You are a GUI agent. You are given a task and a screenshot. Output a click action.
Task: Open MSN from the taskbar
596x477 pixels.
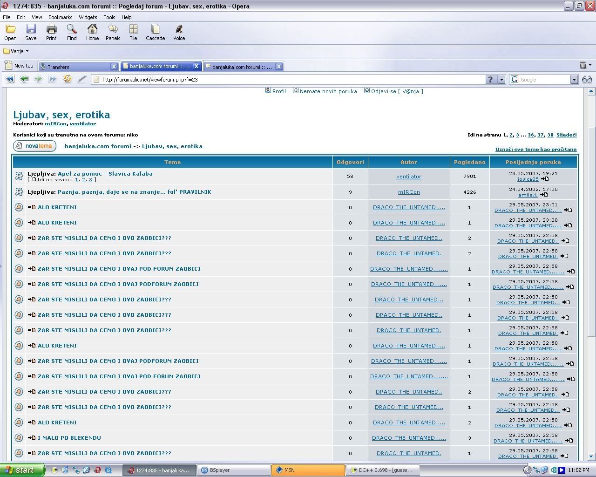309,470
